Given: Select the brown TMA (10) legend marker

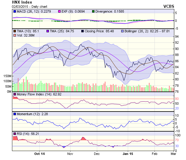Looking at the screenshot, I should coord(14,31).
